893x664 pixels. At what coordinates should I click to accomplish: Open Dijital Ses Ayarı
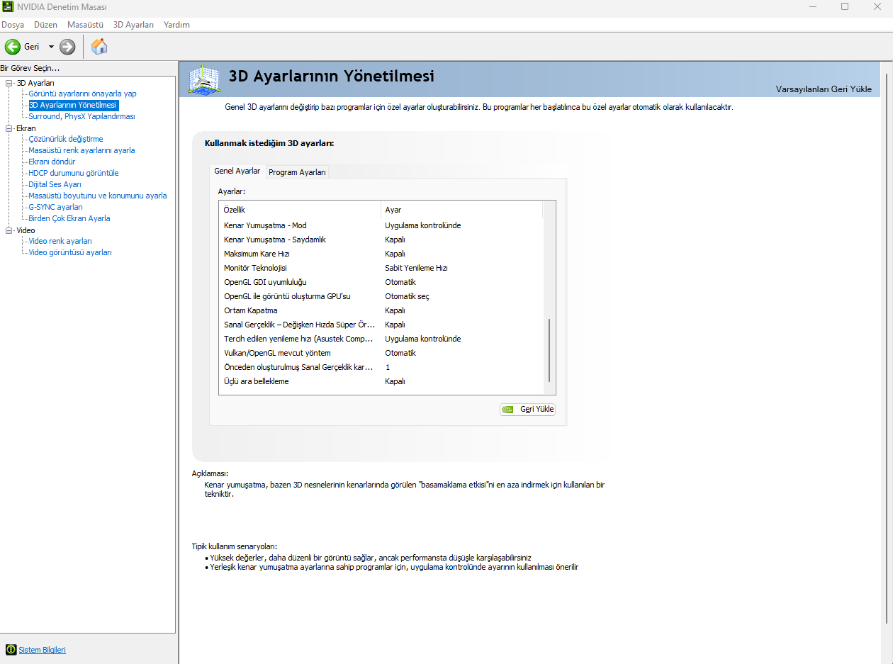click(55, 184)
